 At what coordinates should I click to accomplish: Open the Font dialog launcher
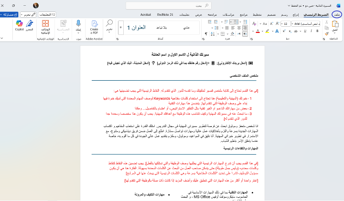click(251, 39)
